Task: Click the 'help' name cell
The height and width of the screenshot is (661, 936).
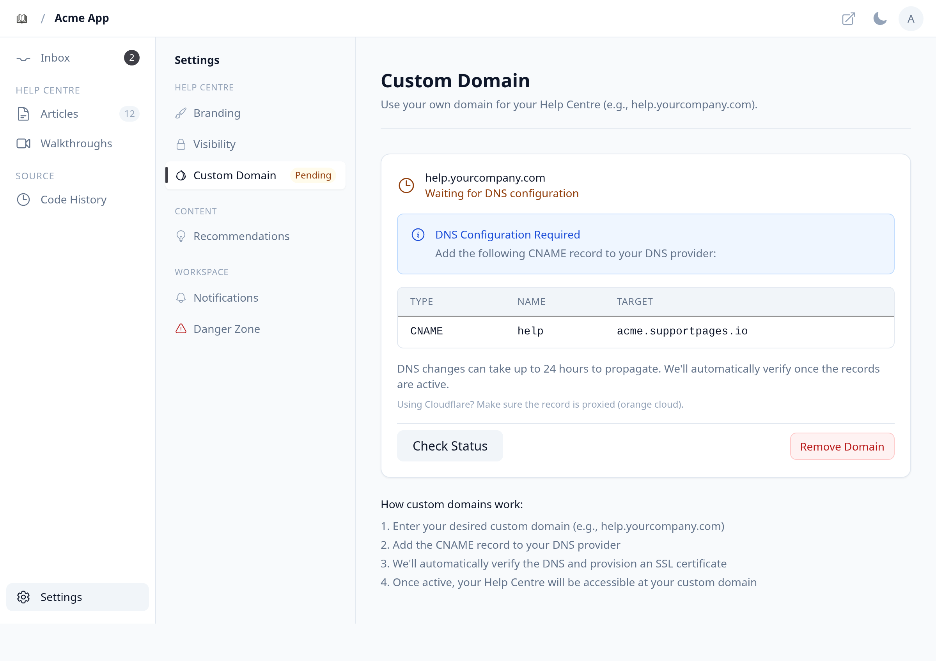Action: click(x=530, y=331)
